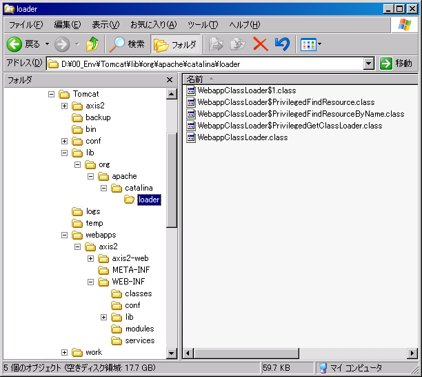Click the Copy To folder toolbar icon

tap(238, 44)
